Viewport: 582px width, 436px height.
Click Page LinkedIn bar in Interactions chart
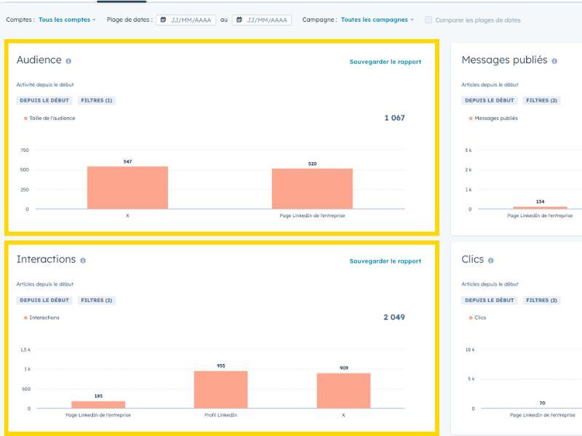click(98, 405)
